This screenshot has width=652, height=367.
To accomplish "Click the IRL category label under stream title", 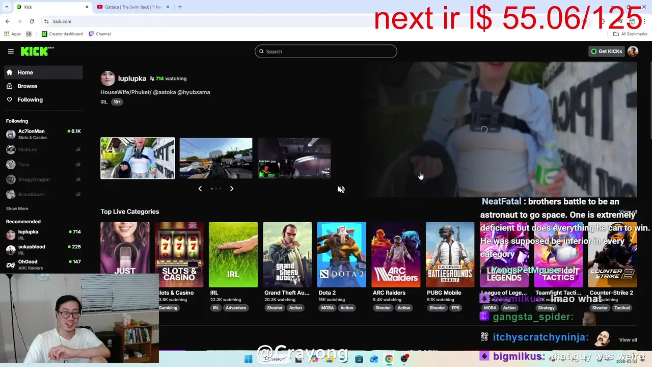I will [x=104, y=102].
